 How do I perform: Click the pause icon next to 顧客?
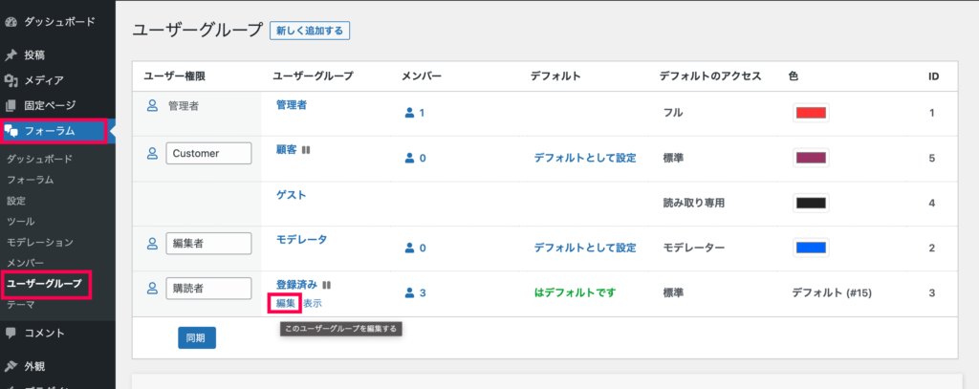(x=305, y=150)
